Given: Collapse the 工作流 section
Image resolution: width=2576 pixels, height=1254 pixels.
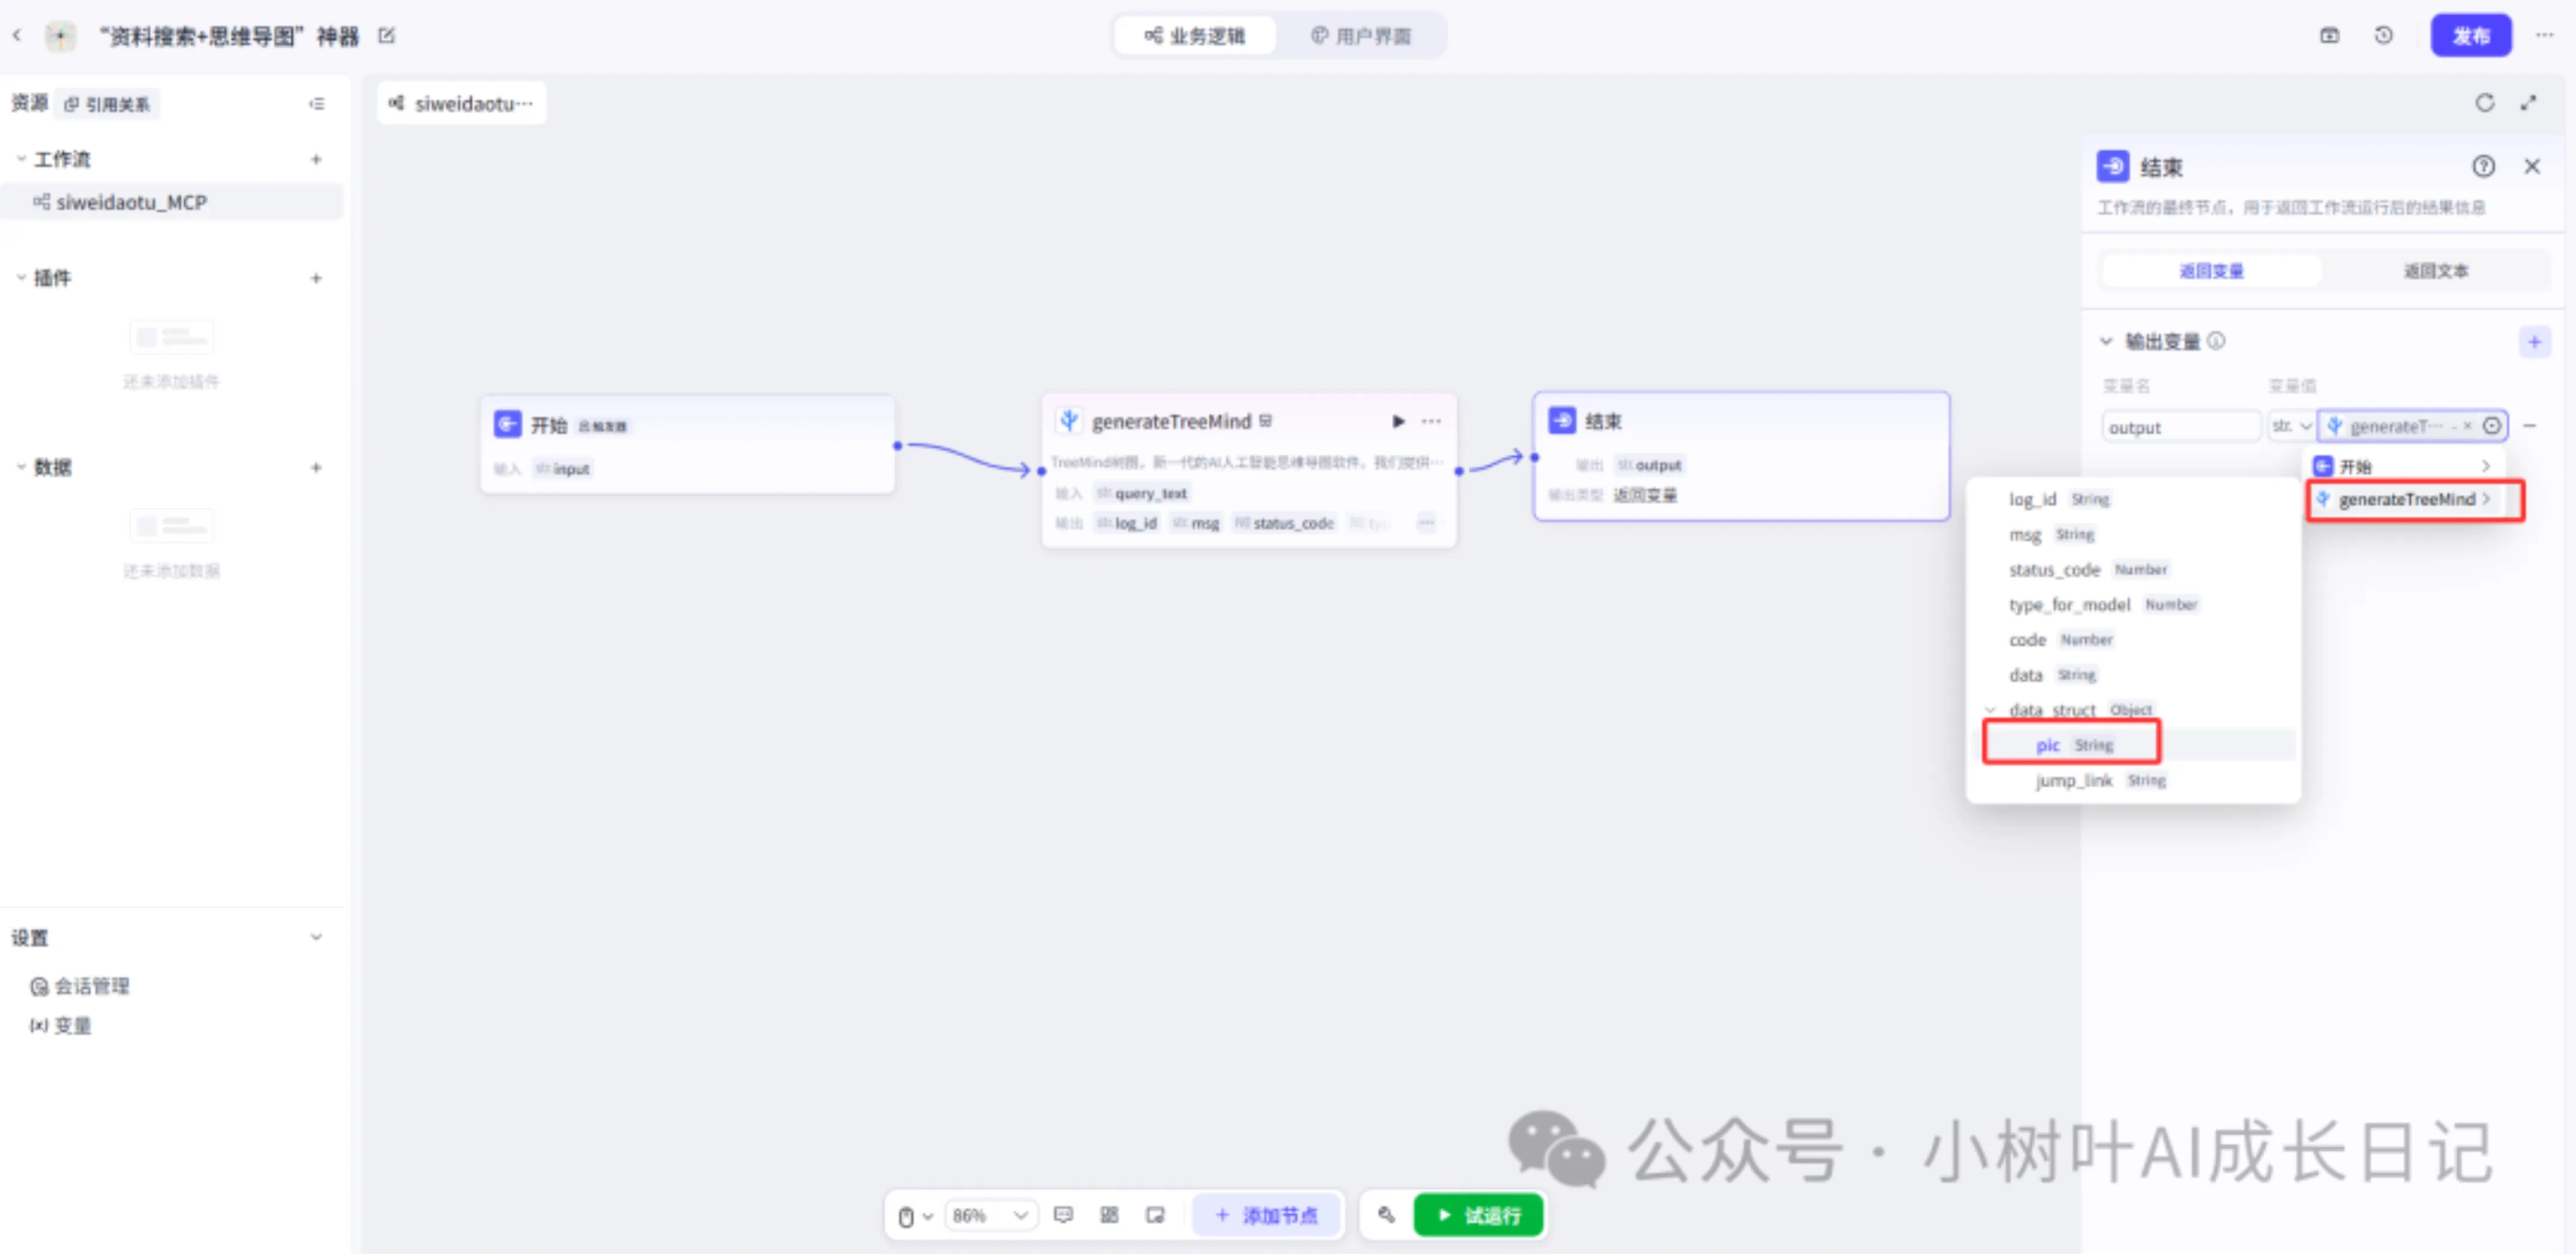Looking at the screenshot, I should pos(21,159).
